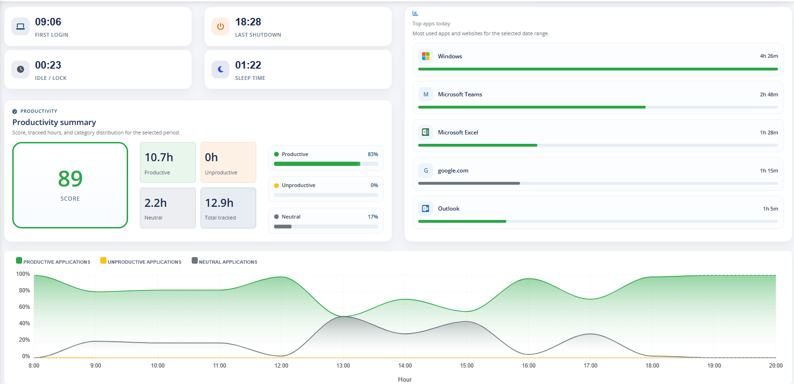Click the Windows app logo icon

pos(426,56)
